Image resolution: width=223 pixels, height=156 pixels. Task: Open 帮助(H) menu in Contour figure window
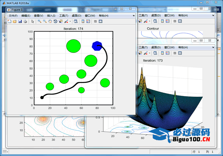point(183,15)
